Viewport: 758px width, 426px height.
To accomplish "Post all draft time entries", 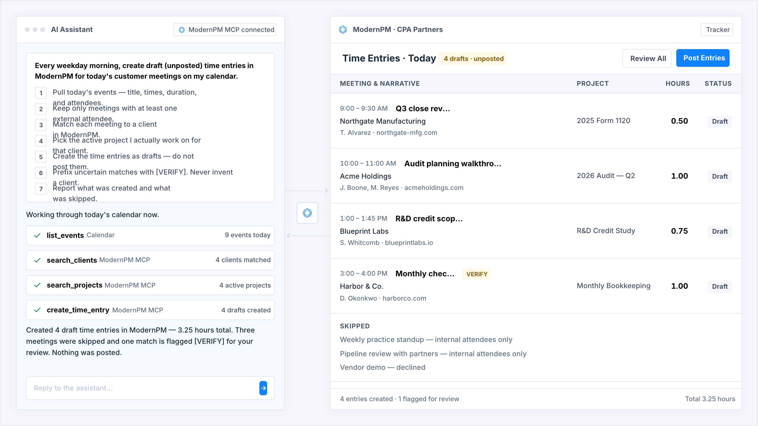I will tap(703, 58).
